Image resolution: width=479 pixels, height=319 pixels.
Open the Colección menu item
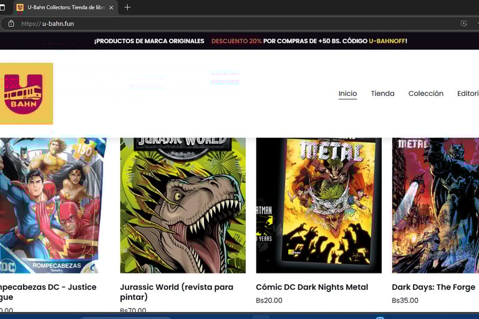coord(426,93)
